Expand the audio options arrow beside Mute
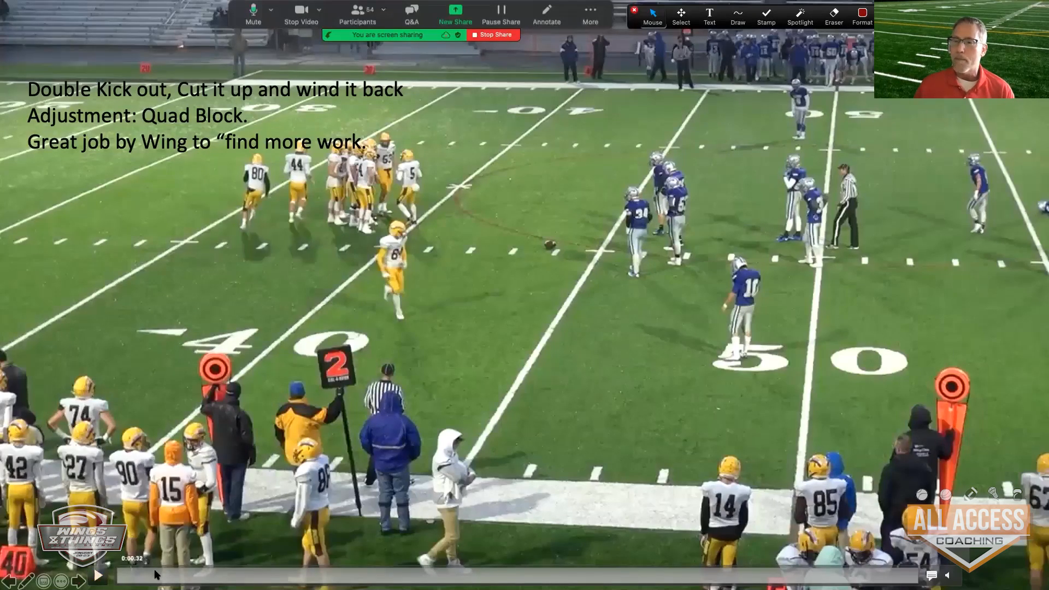The width and height of the screenshot is (1049, 590). [x=271, y=10]
